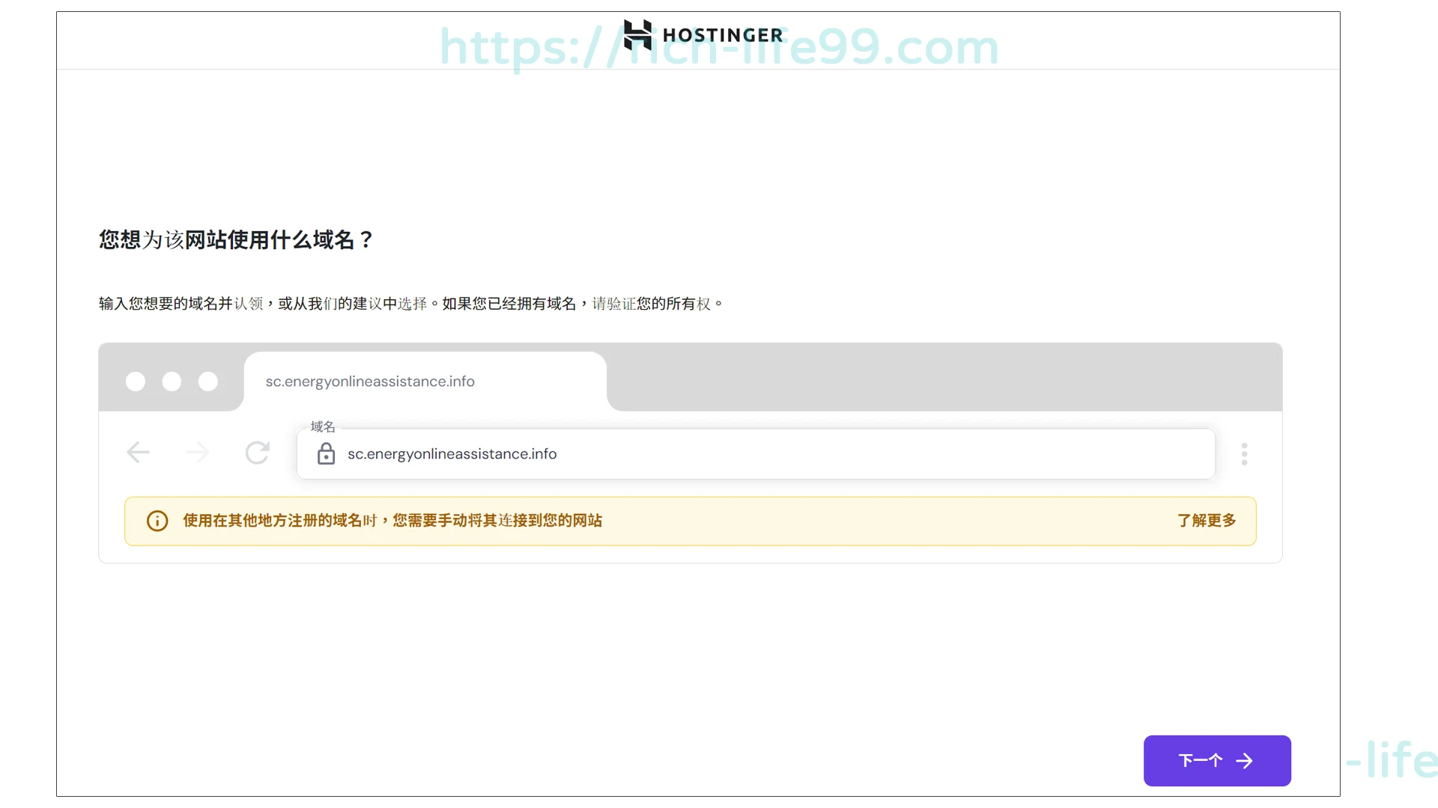Click the reload icon in mock browser
Viewport: 1438px width, 808px height.
pyautogui.click(x=257, y=452)
